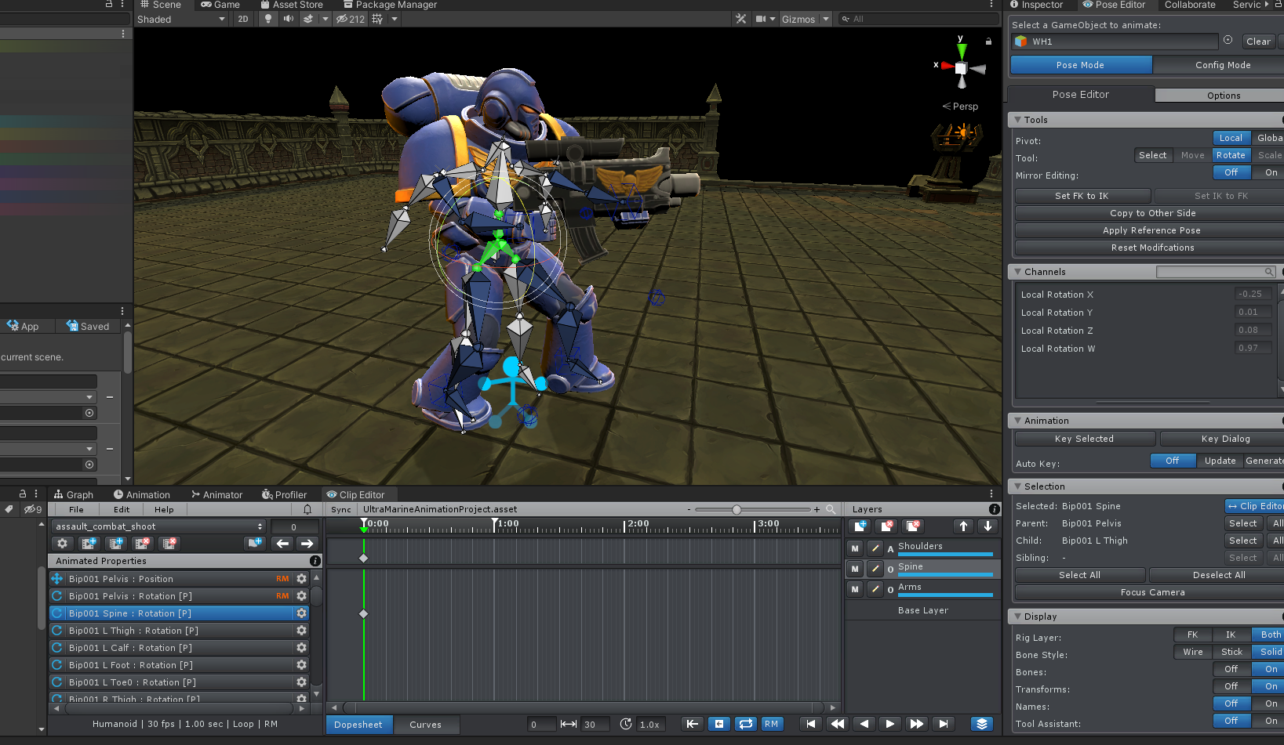The image size is (1284, 745).
Task: Mute the Arms layer with M button
Action: coord(855,589)
